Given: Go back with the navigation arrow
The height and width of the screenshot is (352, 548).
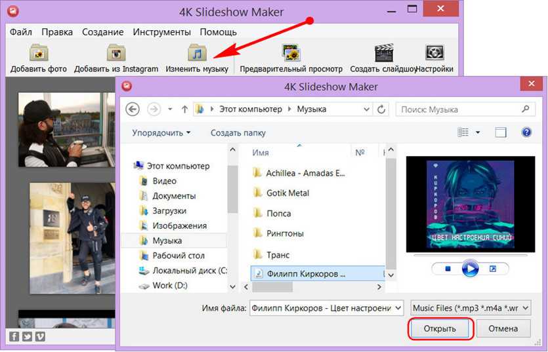Looking at the screenshot, I should [x=133, y=109].
